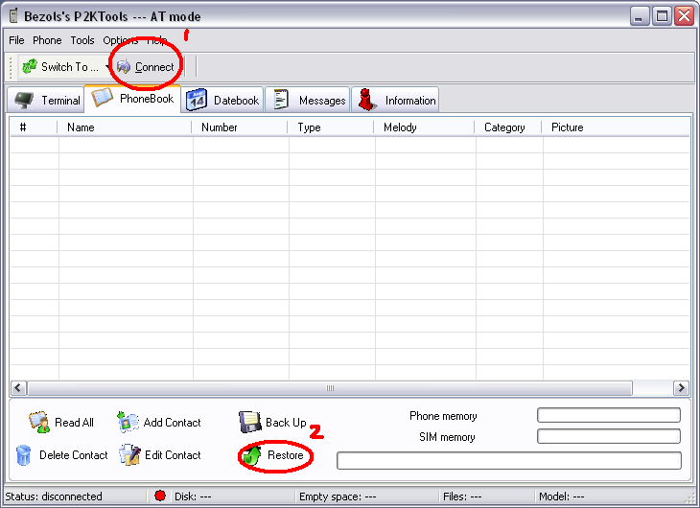Sort by the Number column header

240,127
